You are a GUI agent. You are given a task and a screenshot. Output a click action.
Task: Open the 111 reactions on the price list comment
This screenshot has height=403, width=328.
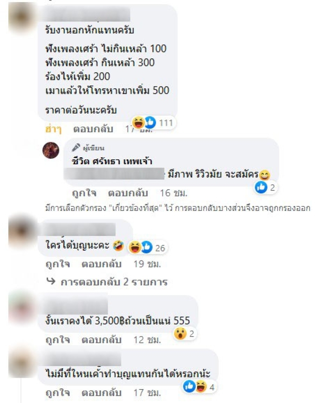[x=154, y=122]
